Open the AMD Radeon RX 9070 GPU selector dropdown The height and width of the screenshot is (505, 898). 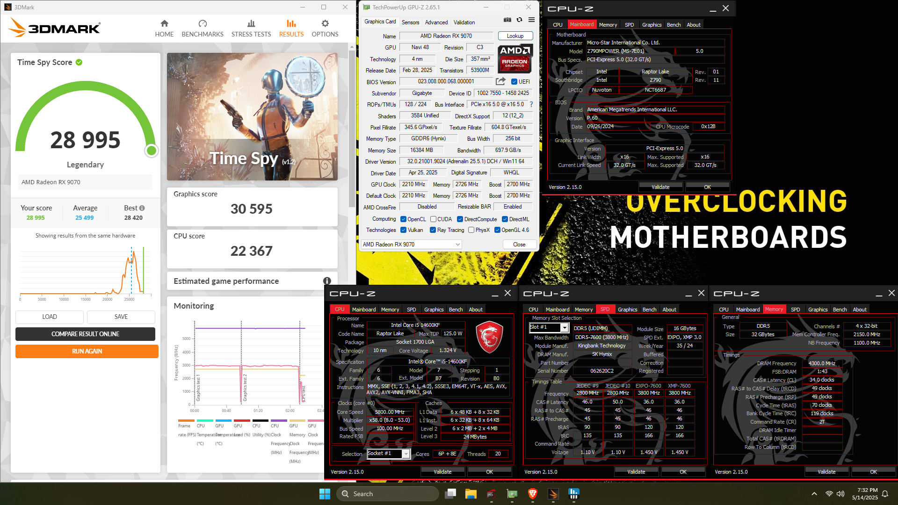[x=411, y=245]
